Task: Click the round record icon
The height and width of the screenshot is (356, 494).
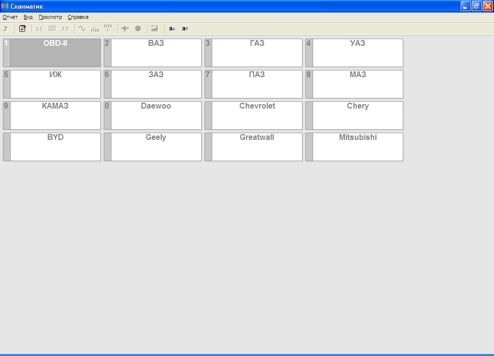Action: tap(138, 28)
